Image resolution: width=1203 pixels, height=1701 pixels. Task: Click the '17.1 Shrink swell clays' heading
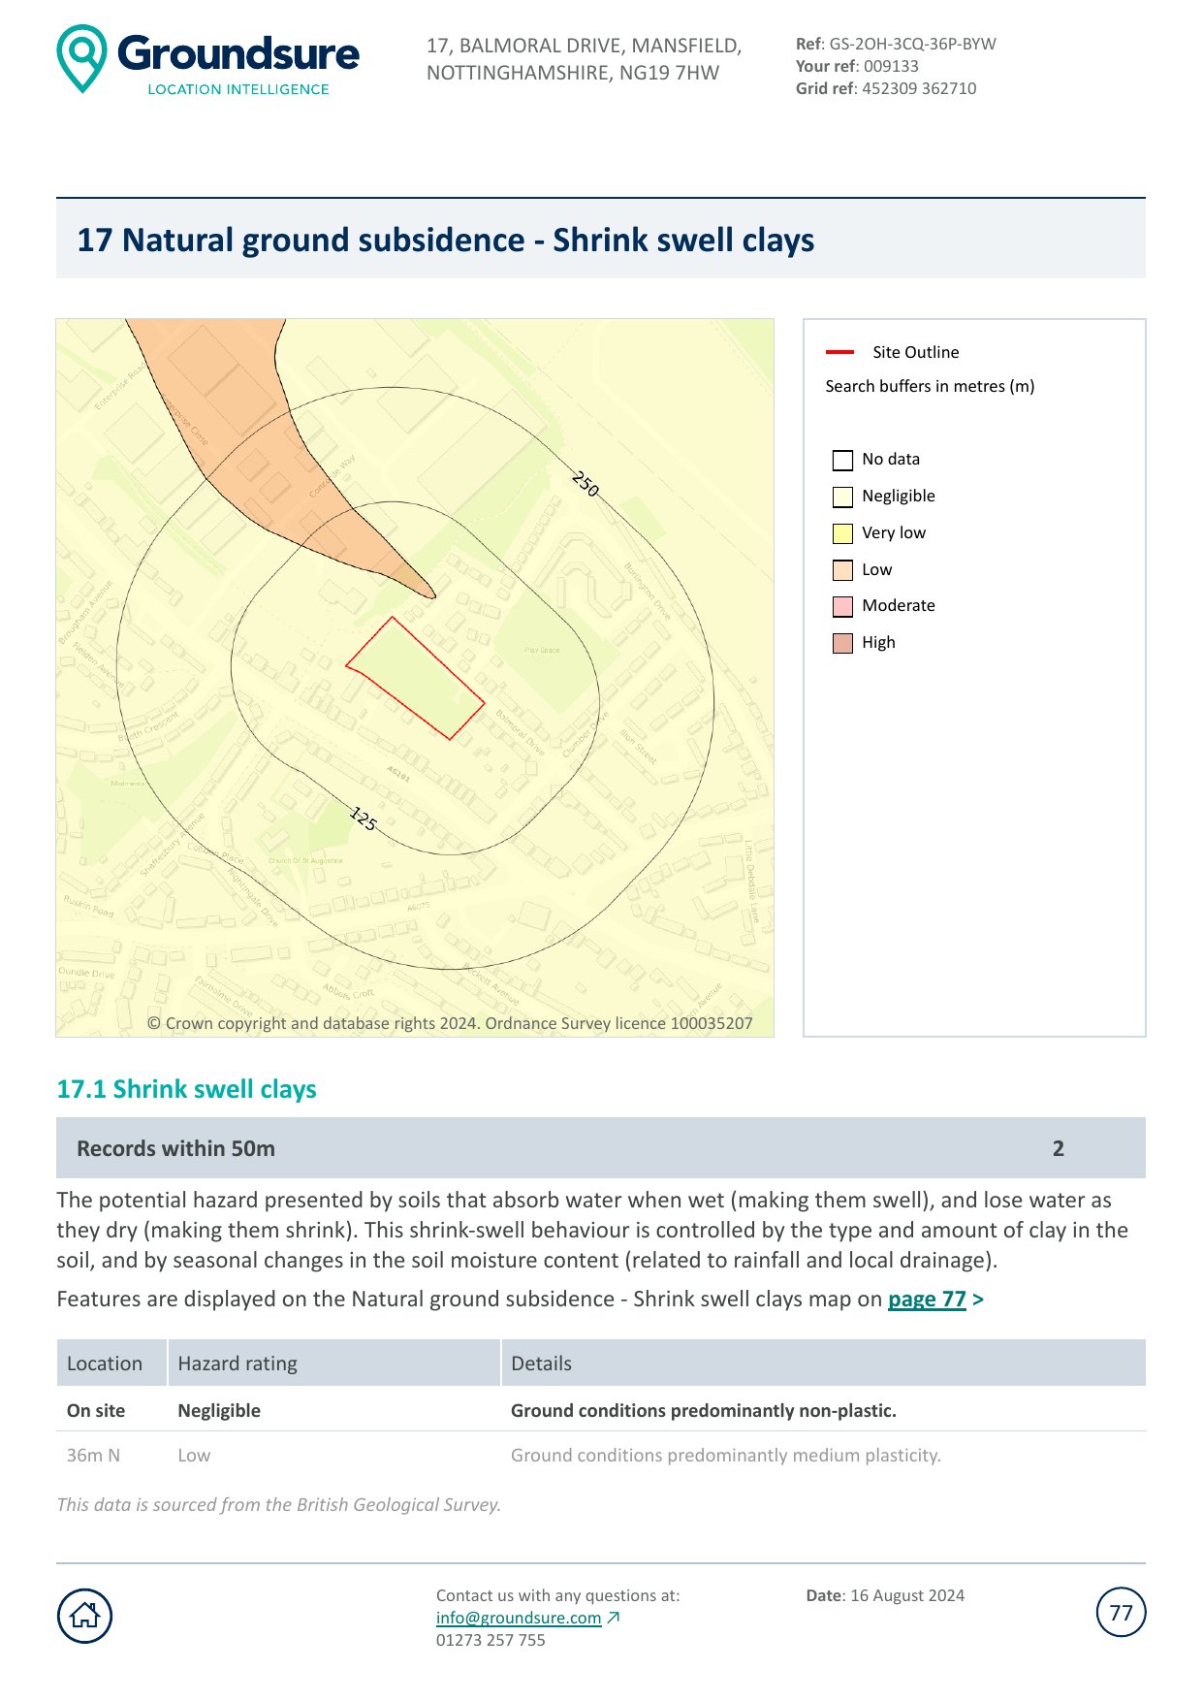pos(187,1089)
